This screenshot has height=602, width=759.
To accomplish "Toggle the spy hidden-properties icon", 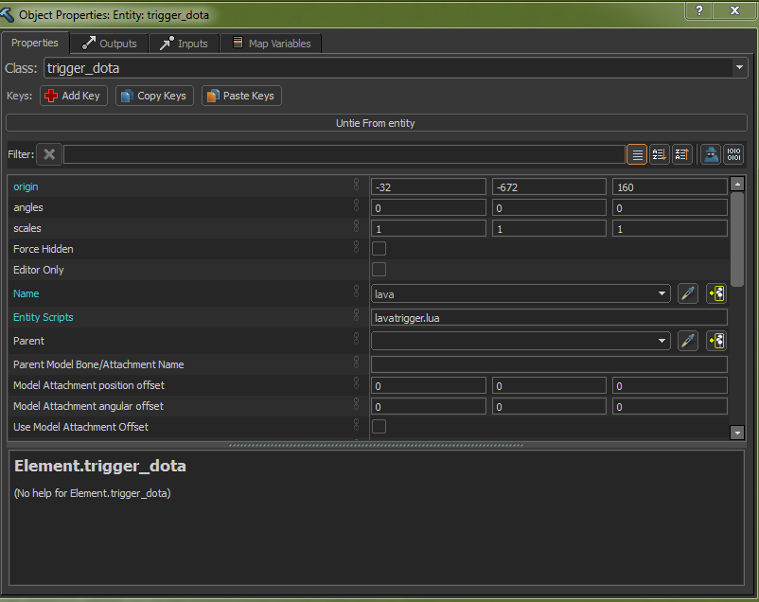I will point(710,154).
